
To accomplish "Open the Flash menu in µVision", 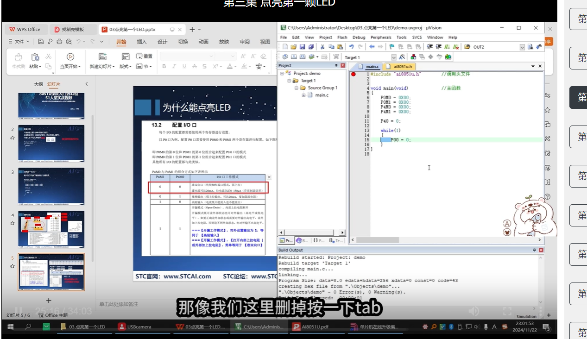I will [342, 37].
